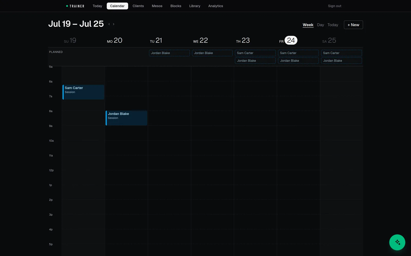Go to next week arrow
Viewport: 411px width, 256px height.
click(114, 24)
